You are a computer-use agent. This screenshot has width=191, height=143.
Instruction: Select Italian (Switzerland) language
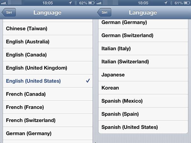click(143, 62)
